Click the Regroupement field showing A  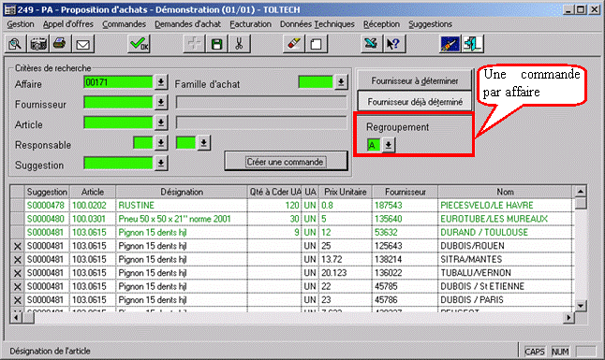(373, 145)
